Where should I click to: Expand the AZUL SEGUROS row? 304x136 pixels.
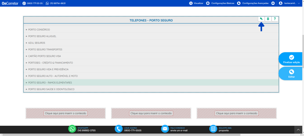tap(151, 43)
